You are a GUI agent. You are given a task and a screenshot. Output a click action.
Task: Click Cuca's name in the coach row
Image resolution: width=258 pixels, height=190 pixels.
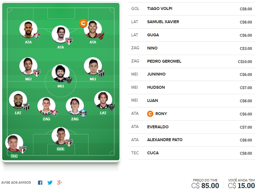tap(153, 153)
